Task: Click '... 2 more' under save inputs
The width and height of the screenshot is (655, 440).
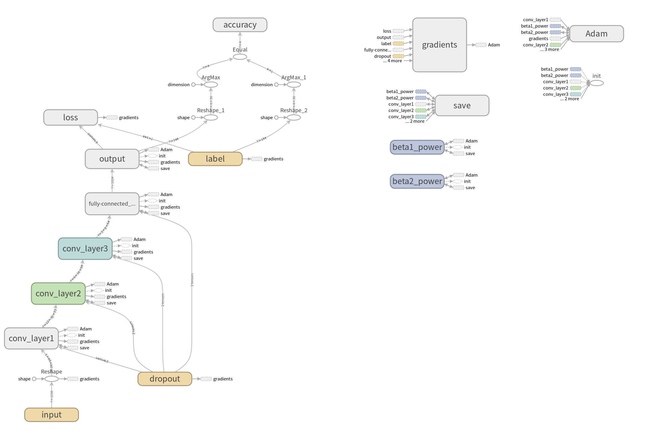Action: [415, 121]
